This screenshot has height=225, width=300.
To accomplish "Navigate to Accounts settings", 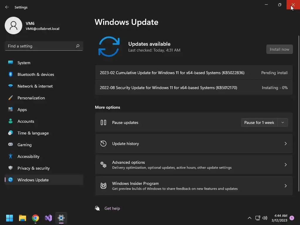I will pyautogui.click(x=44, y=121).
